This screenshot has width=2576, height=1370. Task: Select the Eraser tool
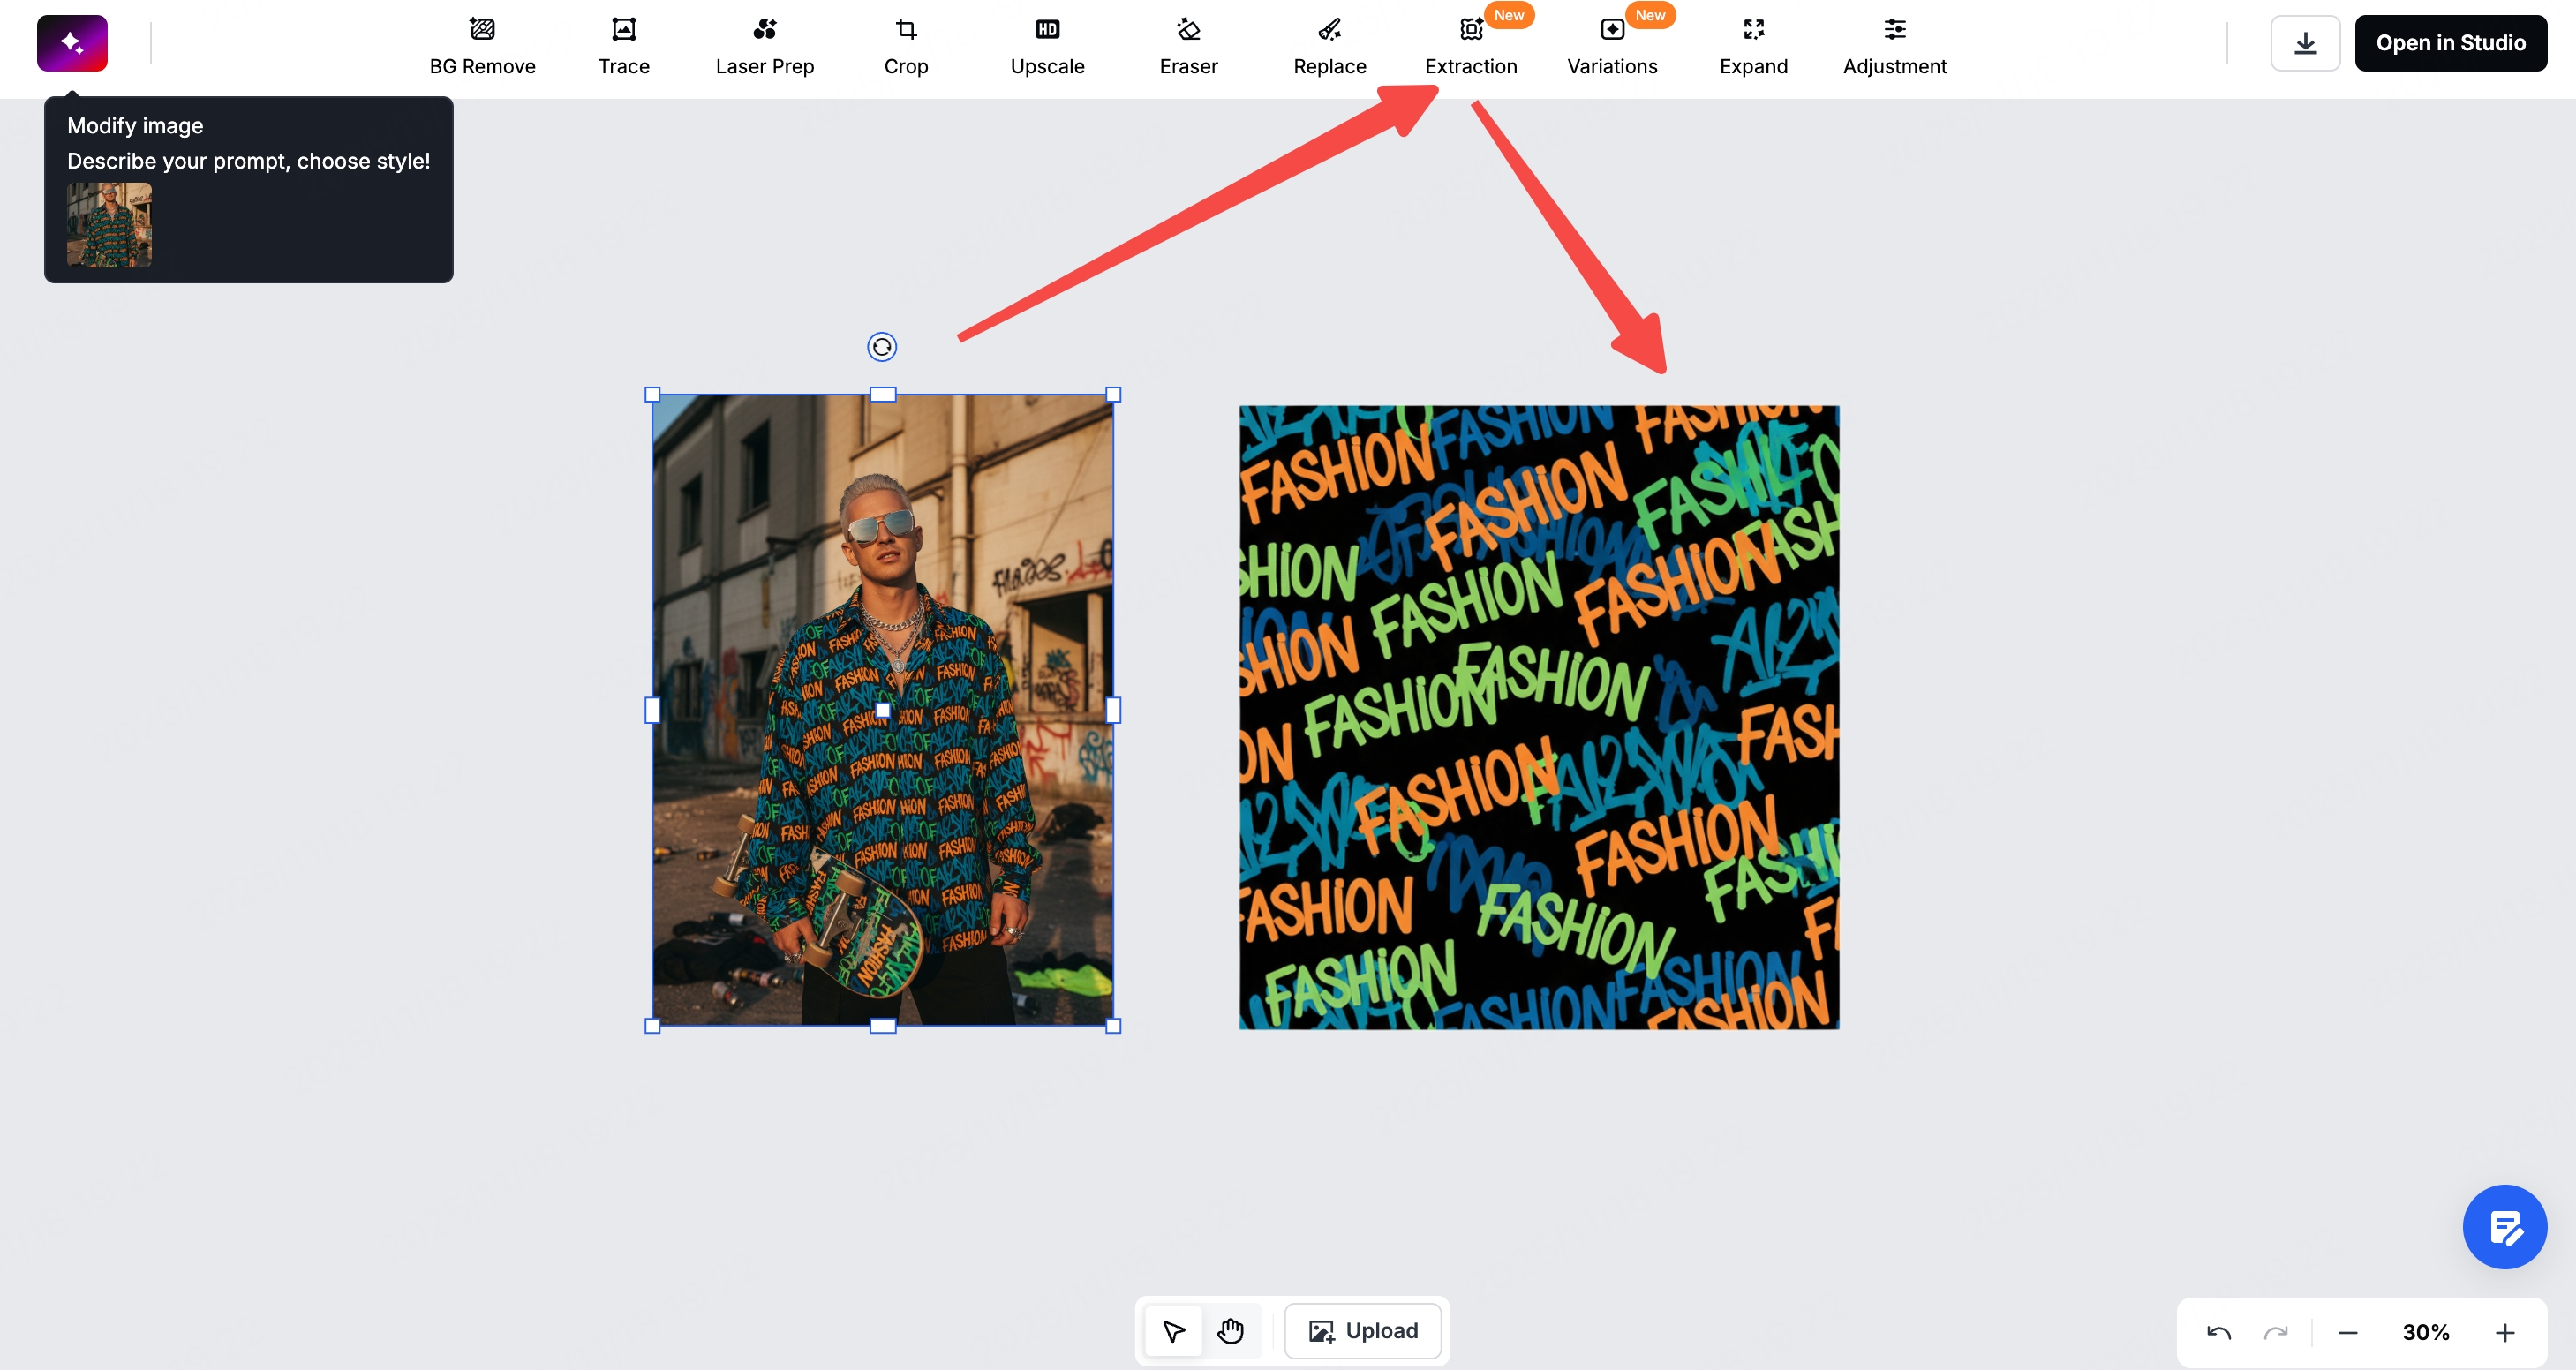click(x=1188, y=47)
